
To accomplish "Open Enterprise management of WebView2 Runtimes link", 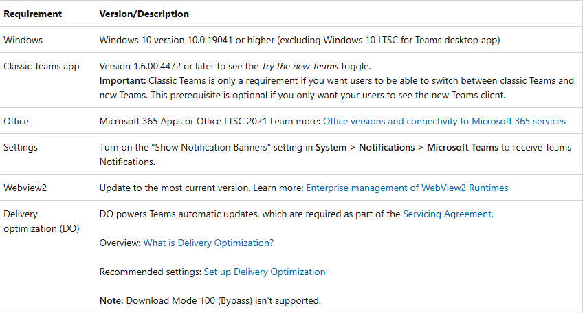I will pyautogui.click(x=407, y=188).
